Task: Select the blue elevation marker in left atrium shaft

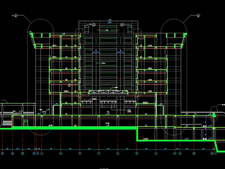Action: click(96, 52)
